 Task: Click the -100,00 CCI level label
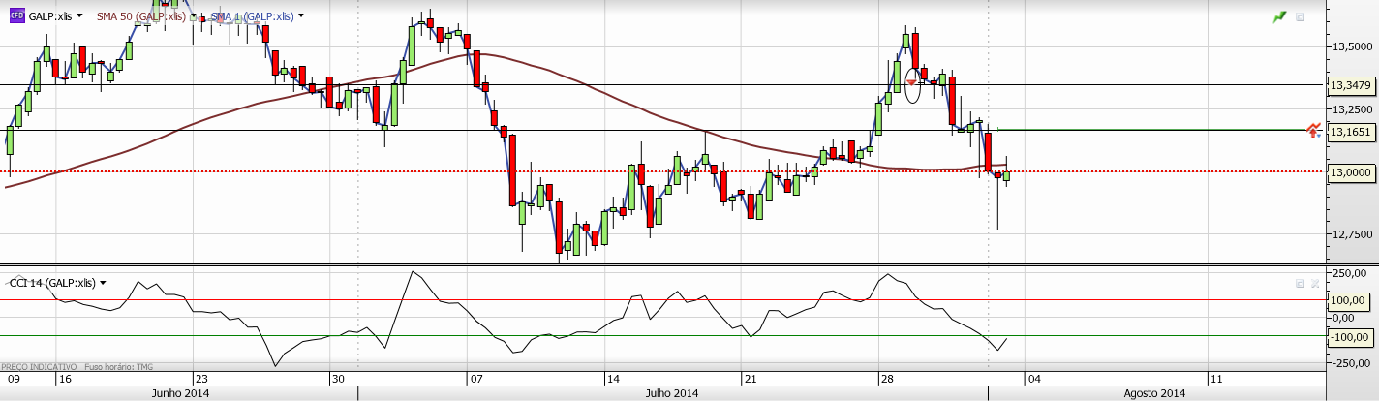point(1351,337)
